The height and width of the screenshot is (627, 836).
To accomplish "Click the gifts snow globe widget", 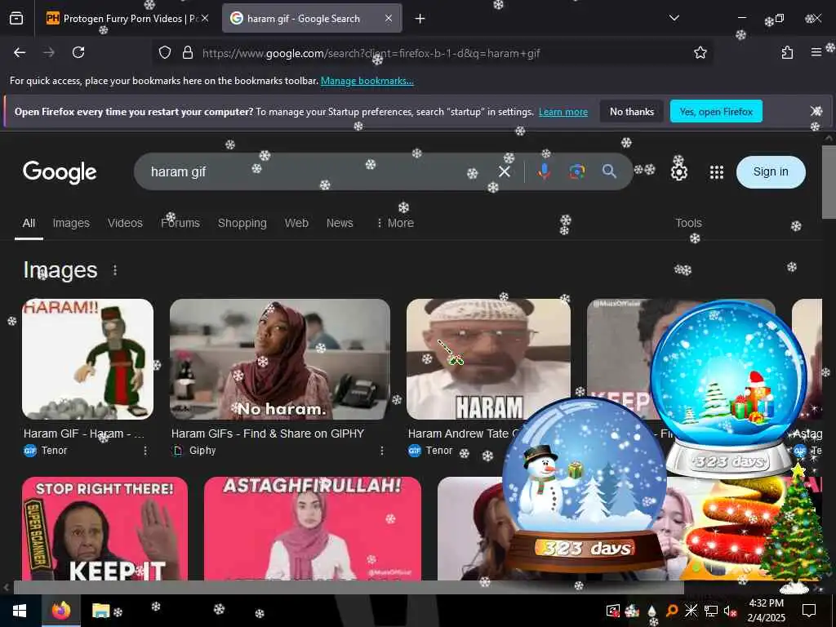I will click(728, 389).
